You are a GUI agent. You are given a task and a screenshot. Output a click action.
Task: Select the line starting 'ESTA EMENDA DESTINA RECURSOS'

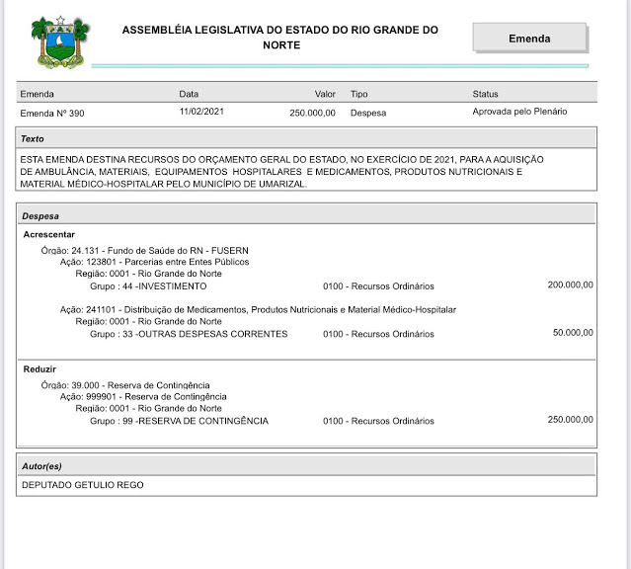(x=281, y=159)
